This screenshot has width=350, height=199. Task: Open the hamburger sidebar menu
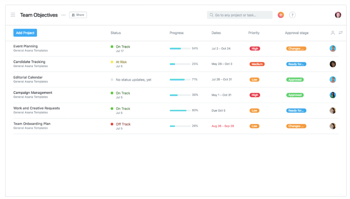(13, 15)
